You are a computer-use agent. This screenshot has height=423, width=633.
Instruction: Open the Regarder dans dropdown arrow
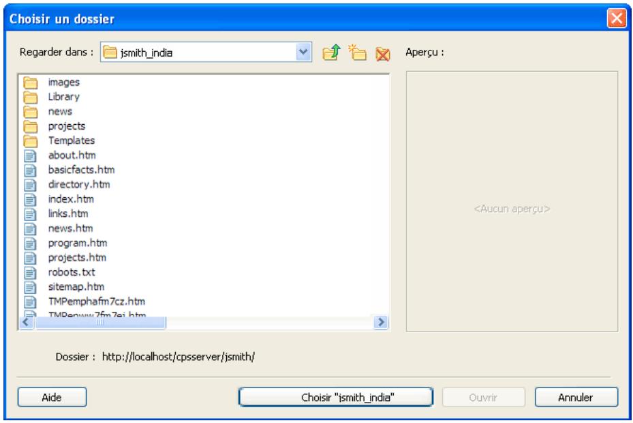(x=305, y=53)
